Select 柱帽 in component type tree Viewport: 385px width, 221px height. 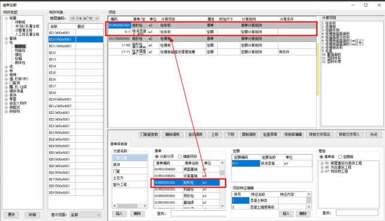(x=18, y=59)
